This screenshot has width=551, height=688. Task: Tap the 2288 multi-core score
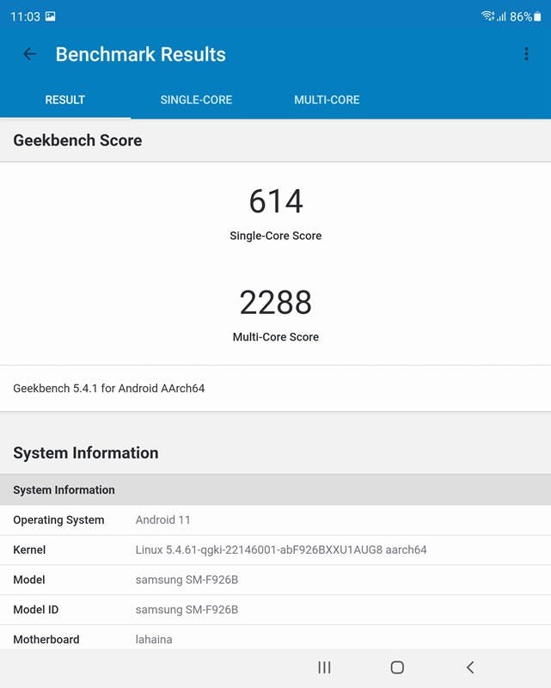276,303
